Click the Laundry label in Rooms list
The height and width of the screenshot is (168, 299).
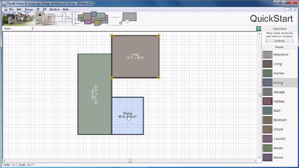(279, 139)
